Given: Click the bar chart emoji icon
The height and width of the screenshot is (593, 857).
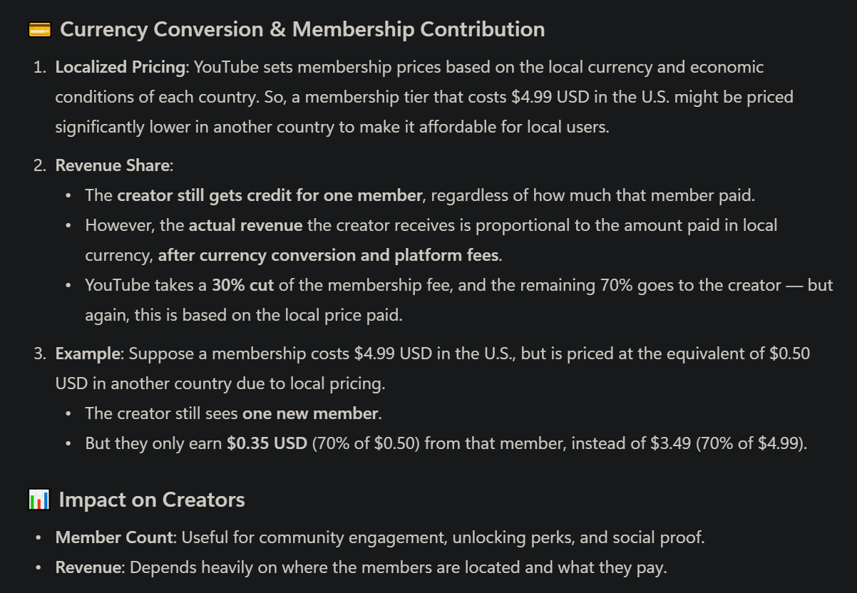Looking at the screenshot, I should click(x=39, y=500).
